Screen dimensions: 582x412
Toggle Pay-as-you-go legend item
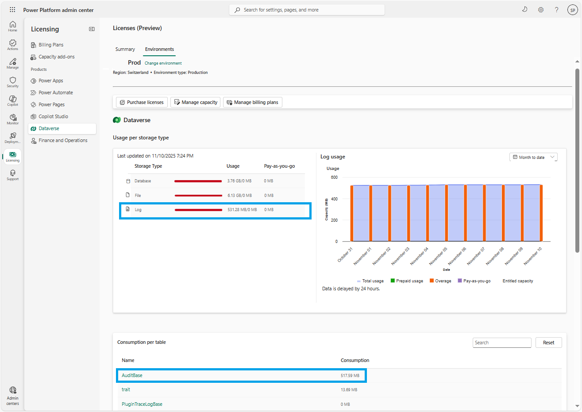pos(474,281)
